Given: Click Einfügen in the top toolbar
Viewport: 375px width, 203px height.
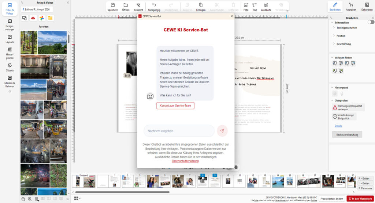Looking at the screenshot, I should pos(201,7).
